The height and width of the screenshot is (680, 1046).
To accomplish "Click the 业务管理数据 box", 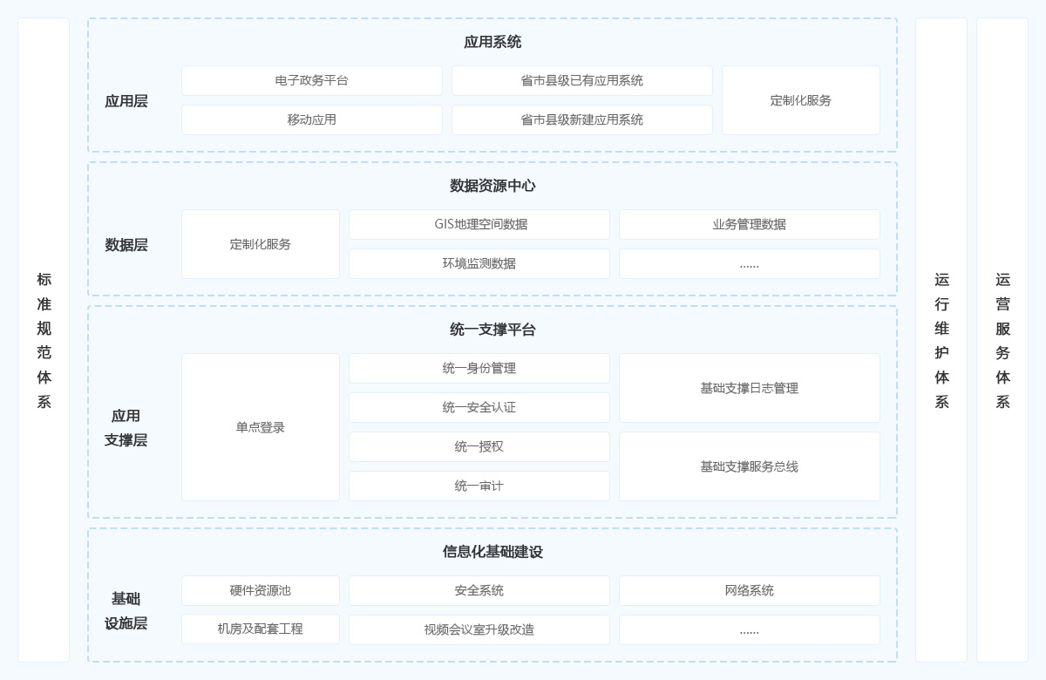I will (750, 224).
